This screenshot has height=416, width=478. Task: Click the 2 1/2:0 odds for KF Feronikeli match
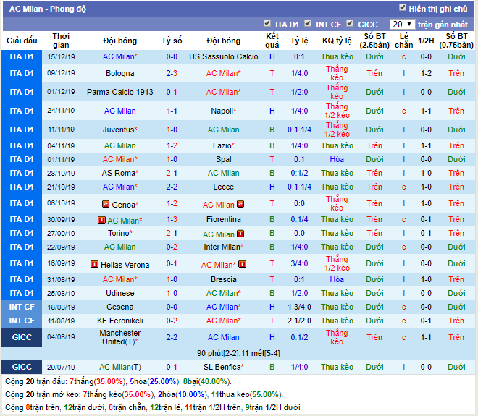299,321
